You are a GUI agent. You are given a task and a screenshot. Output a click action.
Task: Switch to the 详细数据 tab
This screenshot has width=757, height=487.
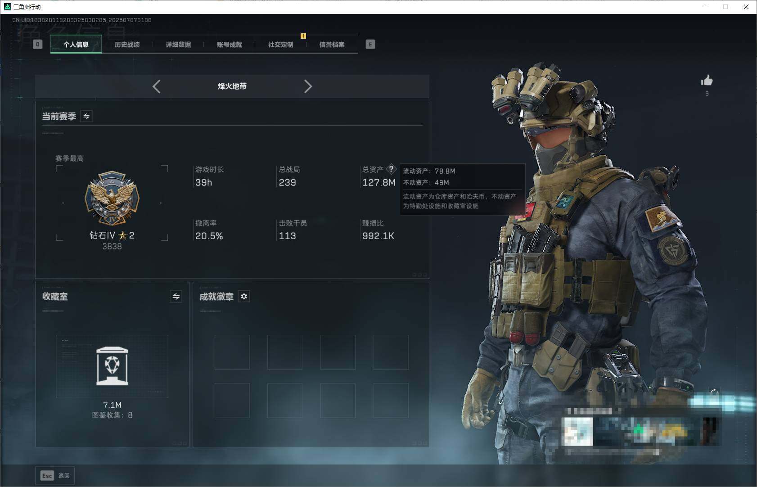(x=178, y=45)
